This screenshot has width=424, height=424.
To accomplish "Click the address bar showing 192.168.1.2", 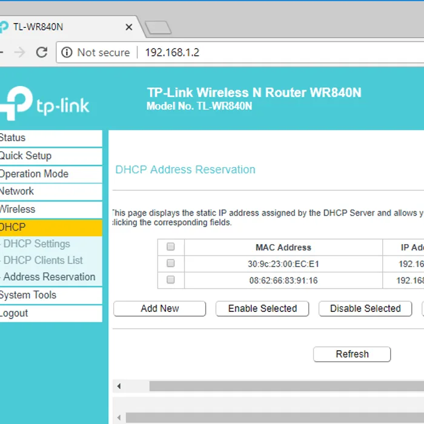I will (240, 52).
